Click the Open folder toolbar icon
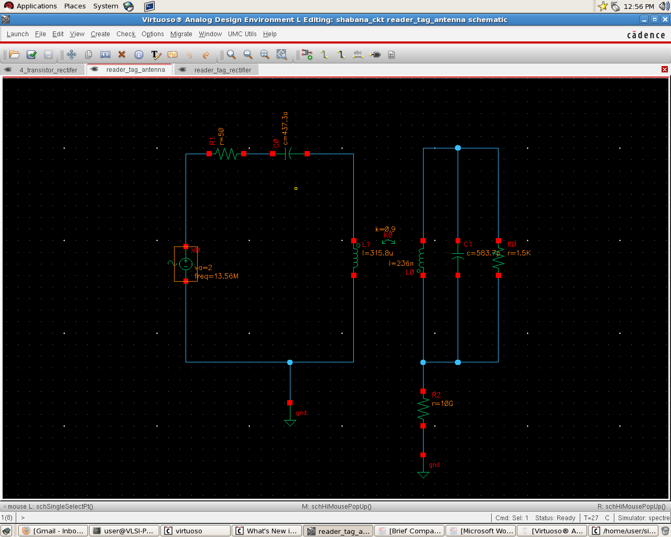This screenshot has height=537, width=671. click(x=15, y=55)
